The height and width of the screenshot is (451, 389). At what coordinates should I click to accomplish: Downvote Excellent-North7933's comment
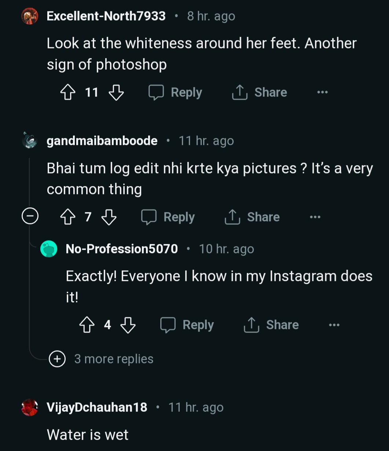[x=116, y=92]
